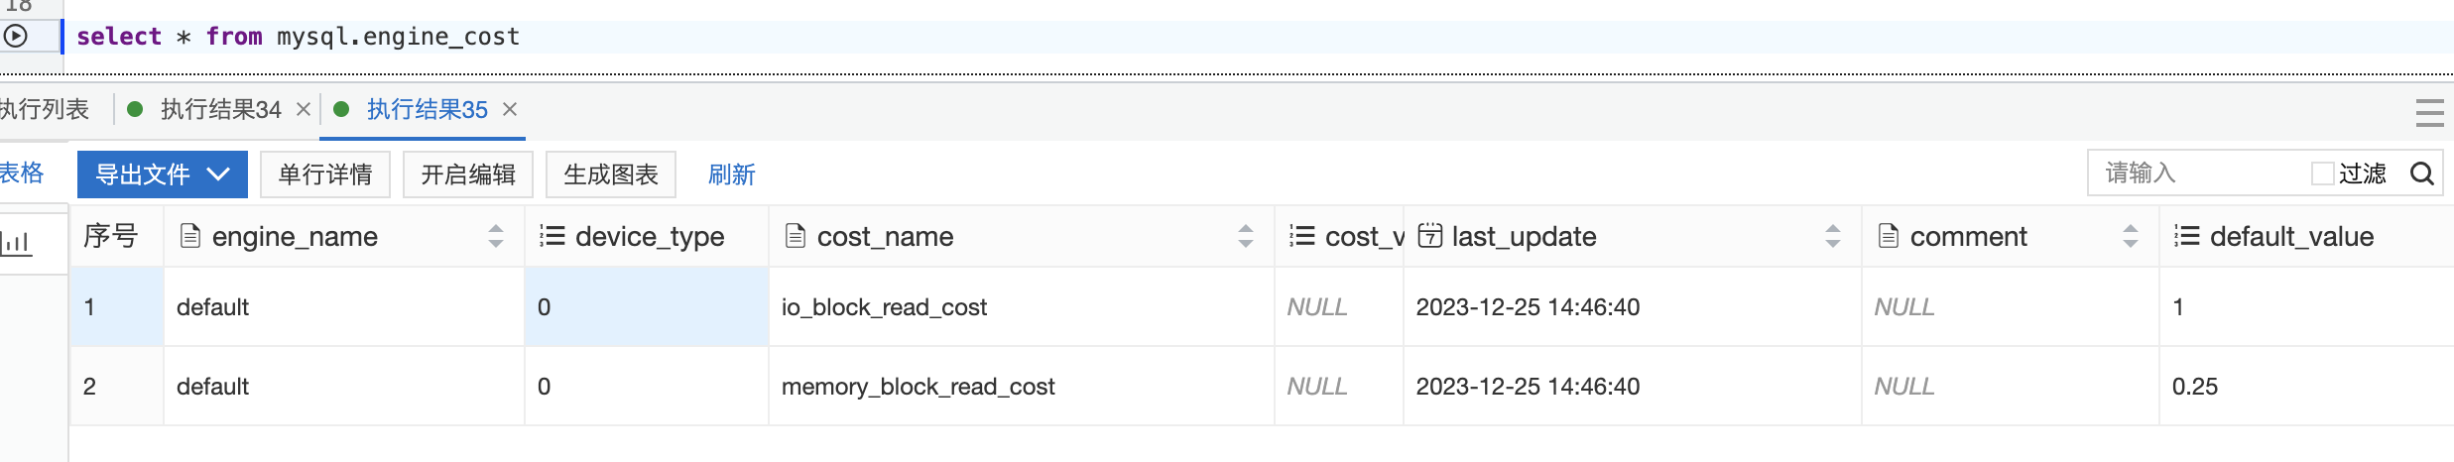Sort by comment column arrows
Screen dimensions: 2454x462
[2131, 236]
